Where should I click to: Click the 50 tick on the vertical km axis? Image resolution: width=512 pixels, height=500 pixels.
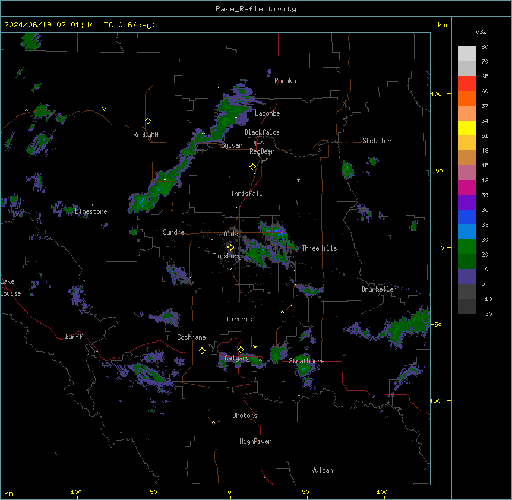coord(439,170)
